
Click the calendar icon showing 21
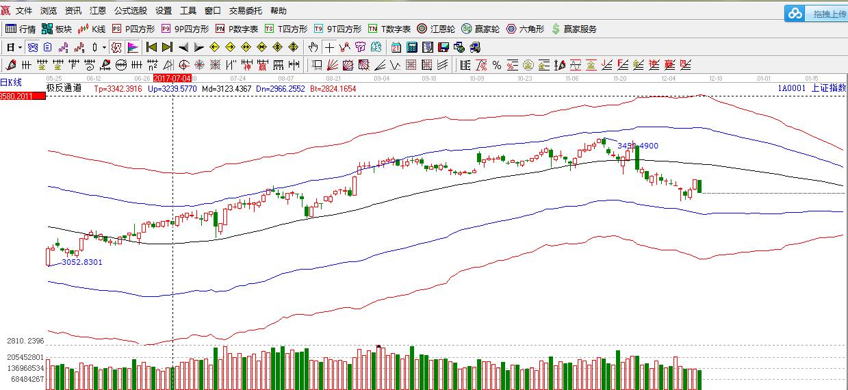tap(396, 47)
